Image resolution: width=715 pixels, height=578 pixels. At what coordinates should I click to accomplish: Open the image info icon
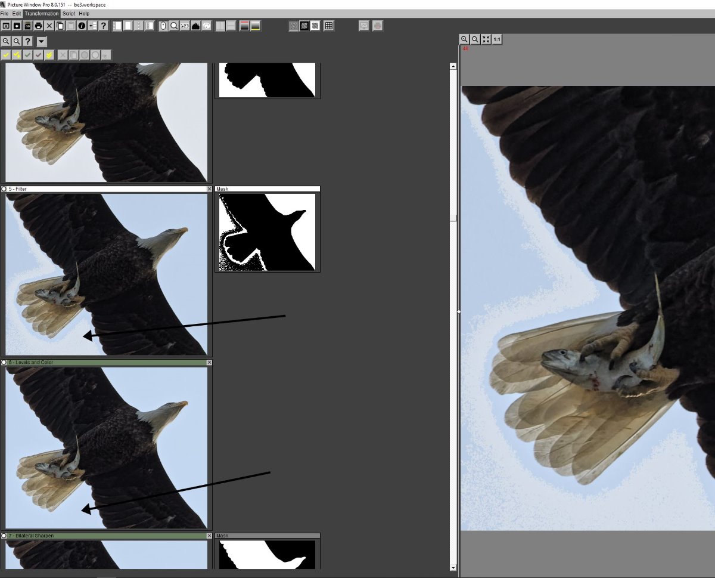(x=82, y=26)
